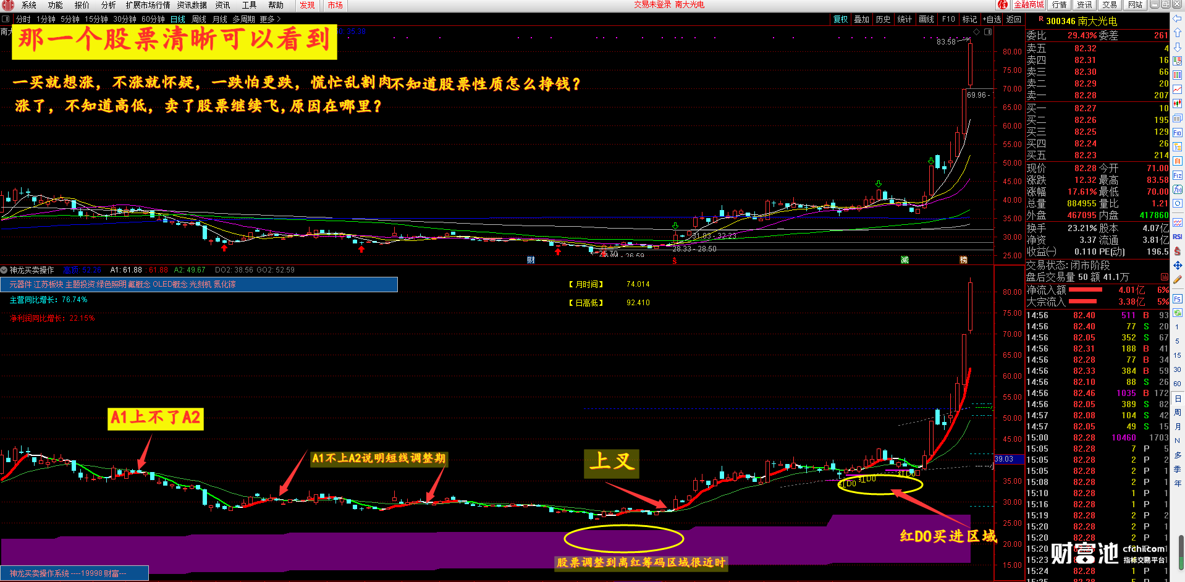Select the pencil drawing tool icon
The height and width of the screenshot is (582, 1185).
[x=1178, y=279]
